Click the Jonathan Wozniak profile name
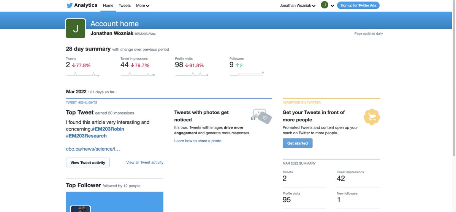The width and height of the screenshot is (456, 212). pyautogui.click(x=112, y=33)
